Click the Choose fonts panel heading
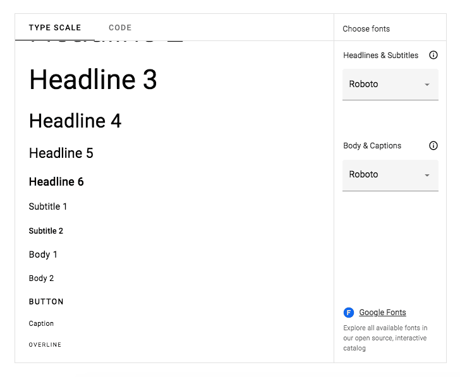The height and width of the screenshot is (377, 460). click(x=366, y=29)
